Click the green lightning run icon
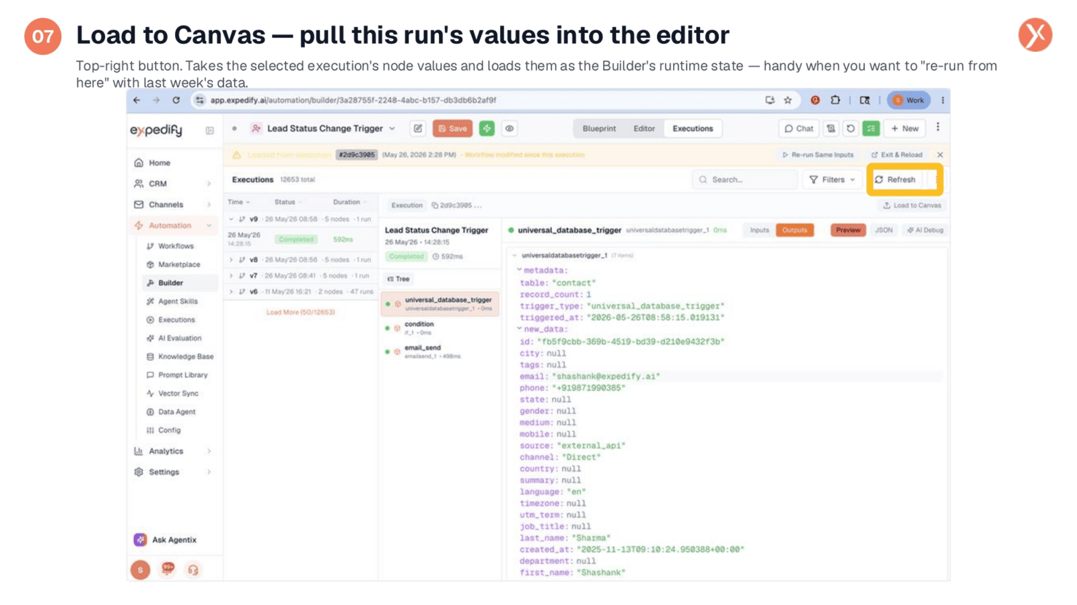This screenshot has width=1077, height=605. (x=487, y=128)
